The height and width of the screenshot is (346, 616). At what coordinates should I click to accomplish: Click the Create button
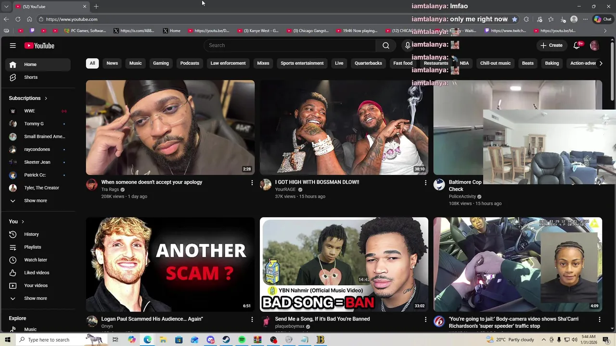pyautogui.click(x=552, y=45)
